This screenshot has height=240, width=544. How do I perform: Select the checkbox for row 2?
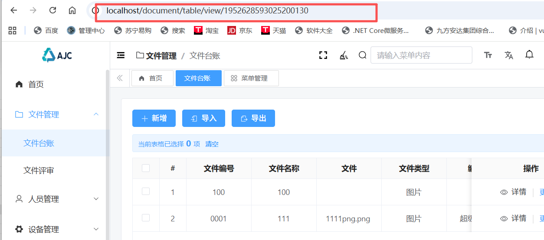146,218
